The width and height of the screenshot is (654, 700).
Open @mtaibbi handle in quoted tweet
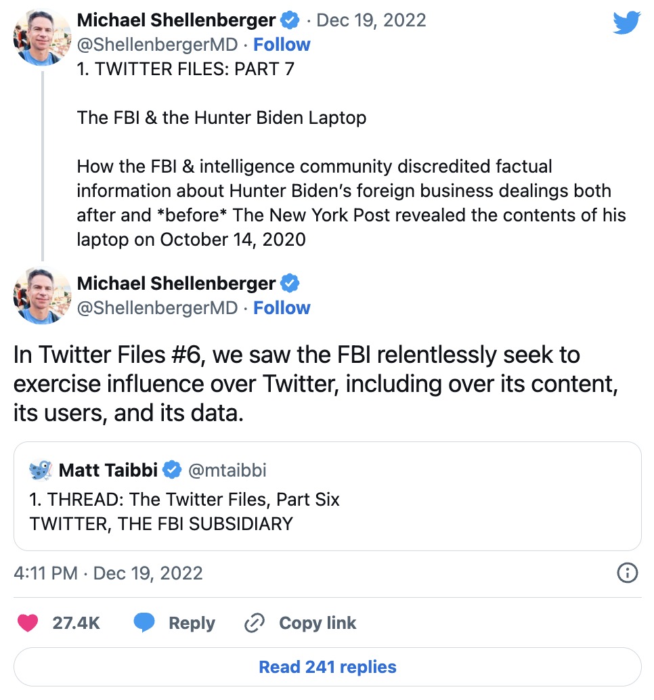tap(227, 470)
